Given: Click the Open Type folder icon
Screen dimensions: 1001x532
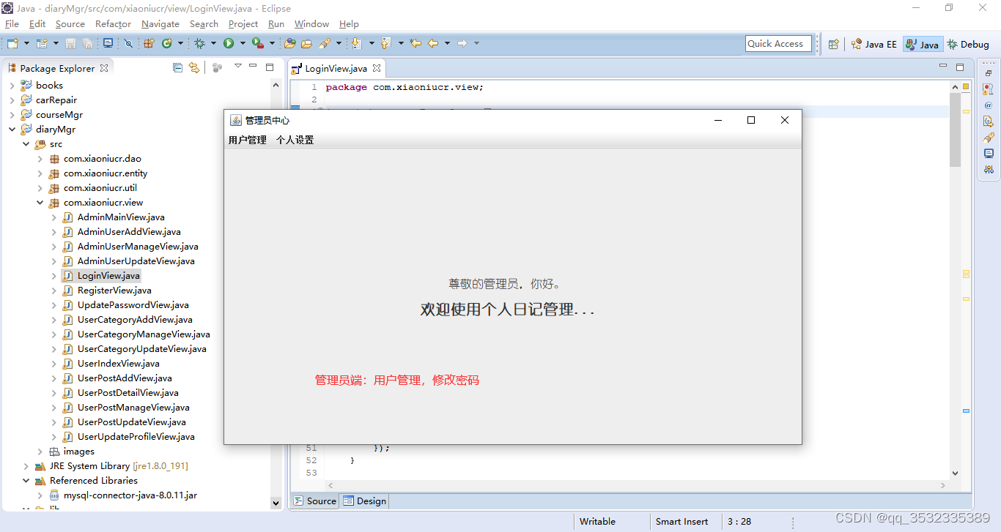Looking at the screenshot, I should pyautogui.click(x=290, y=44).
